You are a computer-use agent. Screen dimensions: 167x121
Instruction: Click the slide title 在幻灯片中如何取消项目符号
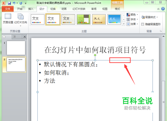coord(95,50)
